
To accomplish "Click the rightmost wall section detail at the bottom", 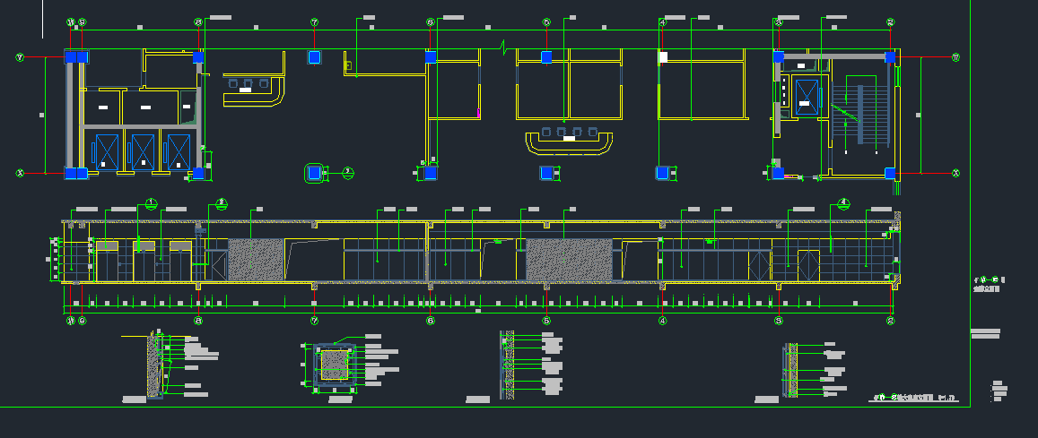I will coord(791,370).
